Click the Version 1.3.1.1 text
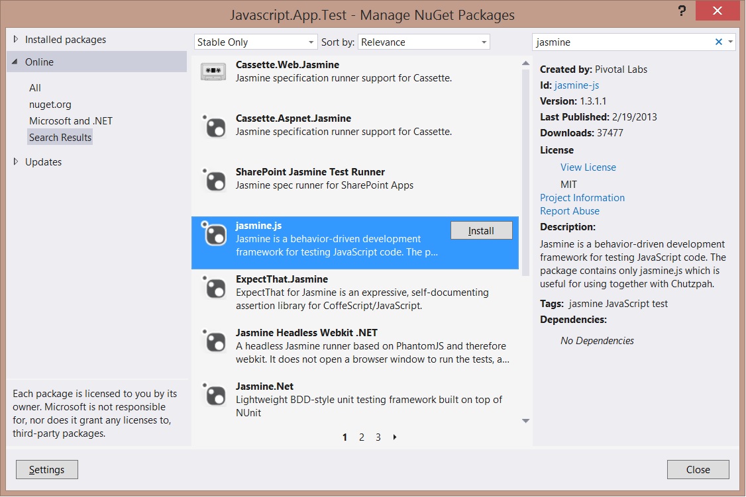 [573, 101]
